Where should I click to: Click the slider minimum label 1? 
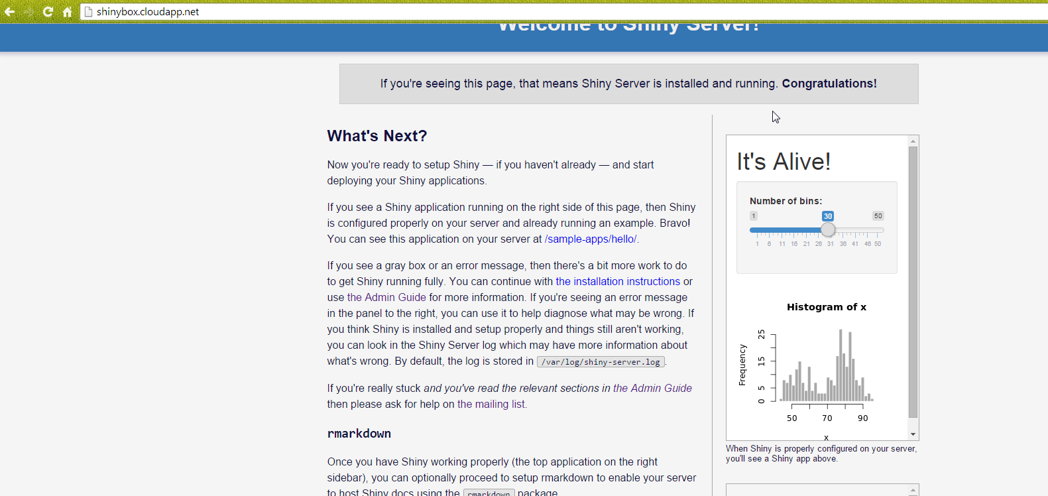pyautogui.click(x=754, y=216)
